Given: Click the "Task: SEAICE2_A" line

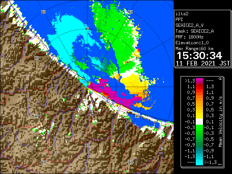Looking at the screenshot, I should click(x=195, y=31).
